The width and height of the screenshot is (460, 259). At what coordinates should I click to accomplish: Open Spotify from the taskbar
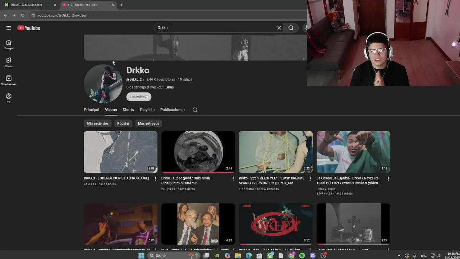302,255
